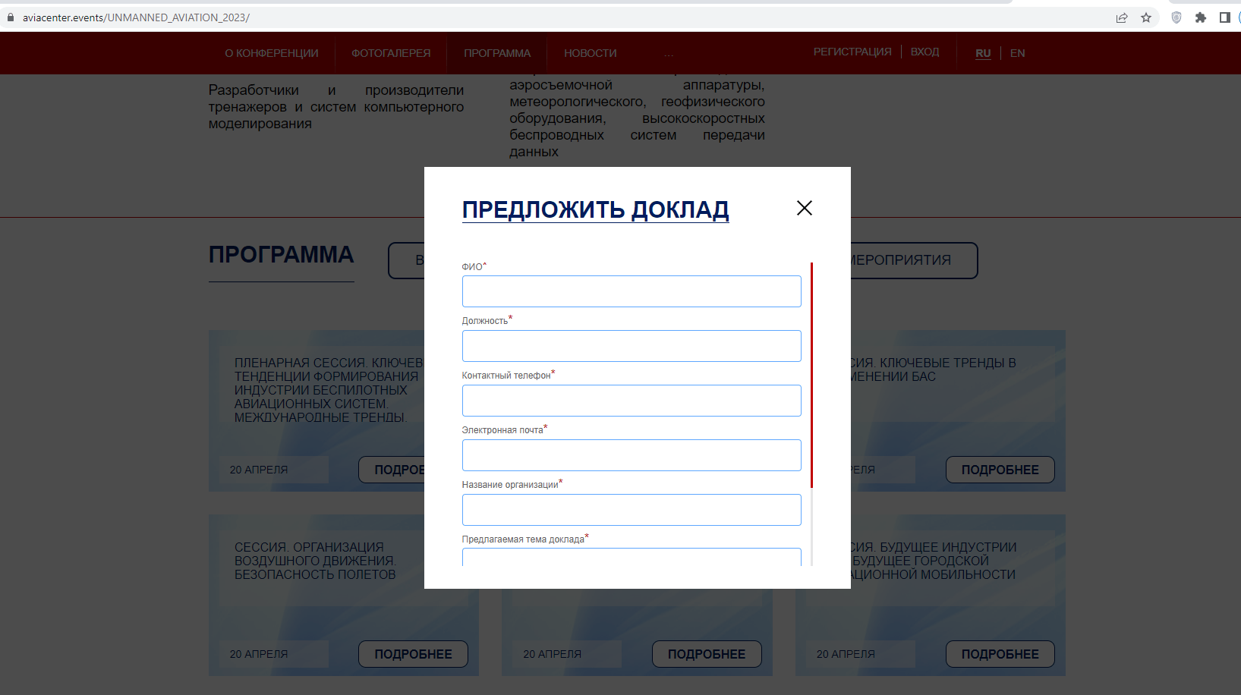Screen dimensions: 1241x695
Task: Click the ВХОД login link
Action: click(925, 52)
